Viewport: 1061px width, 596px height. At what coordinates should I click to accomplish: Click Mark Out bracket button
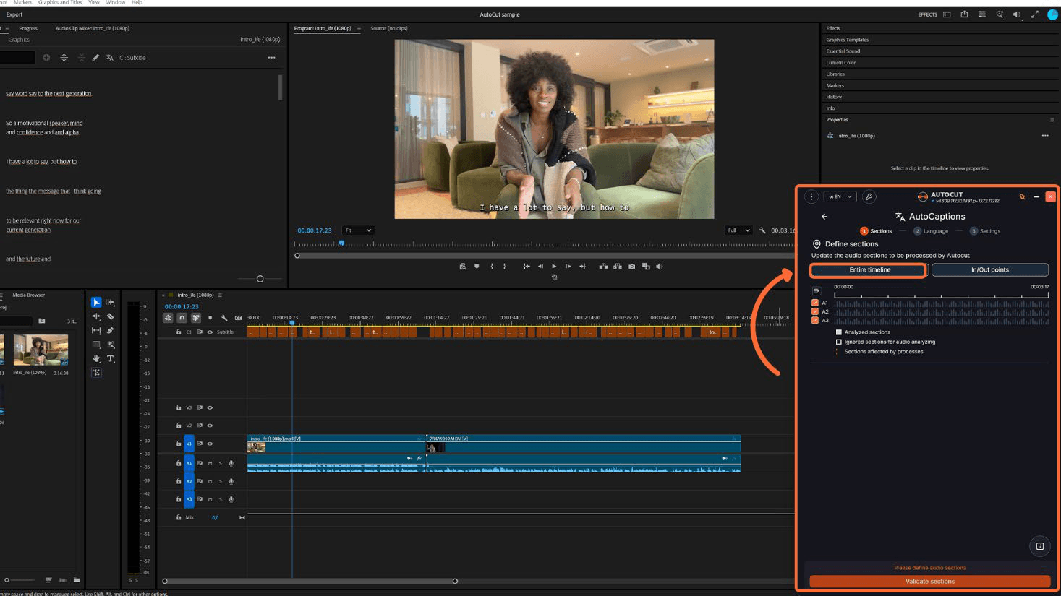pyautogui.click(x=505, y=267)
